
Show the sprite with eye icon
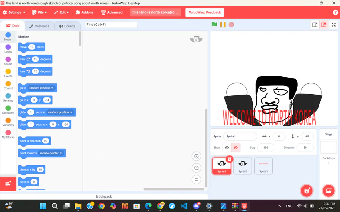click(x=227, y=147)
